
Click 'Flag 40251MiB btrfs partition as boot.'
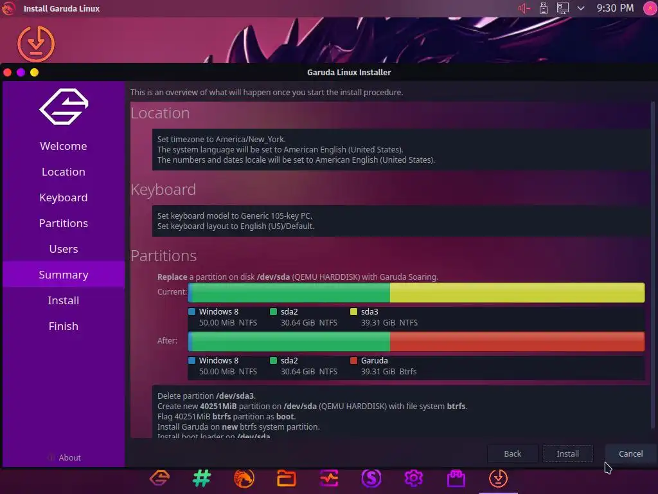click(x=227, y=416)
